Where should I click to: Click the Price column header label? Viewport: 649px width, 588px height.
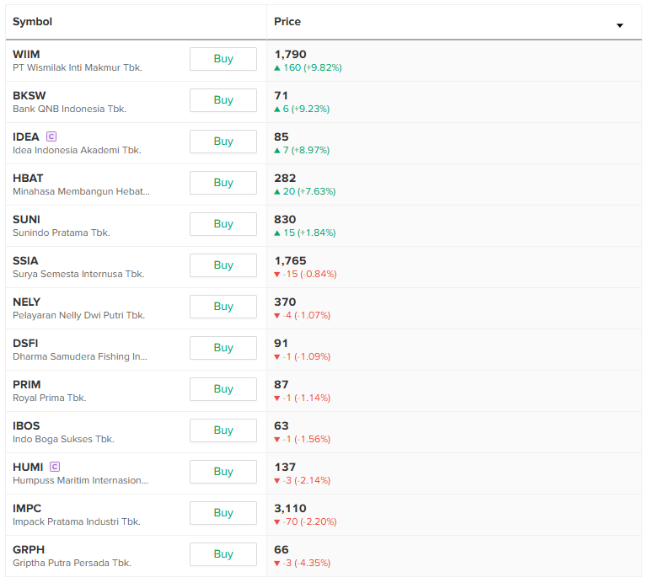coord(287,22)
